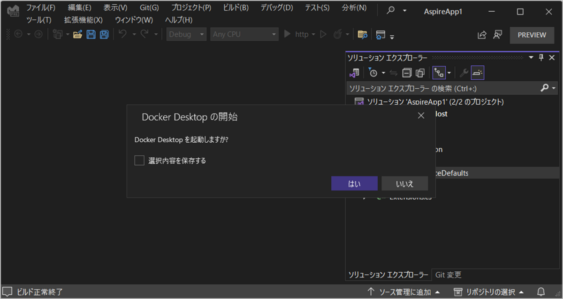This screenshot has width=563, height=299.
Task: Click the notifications bell in the status bar
Action: (541, 292)
